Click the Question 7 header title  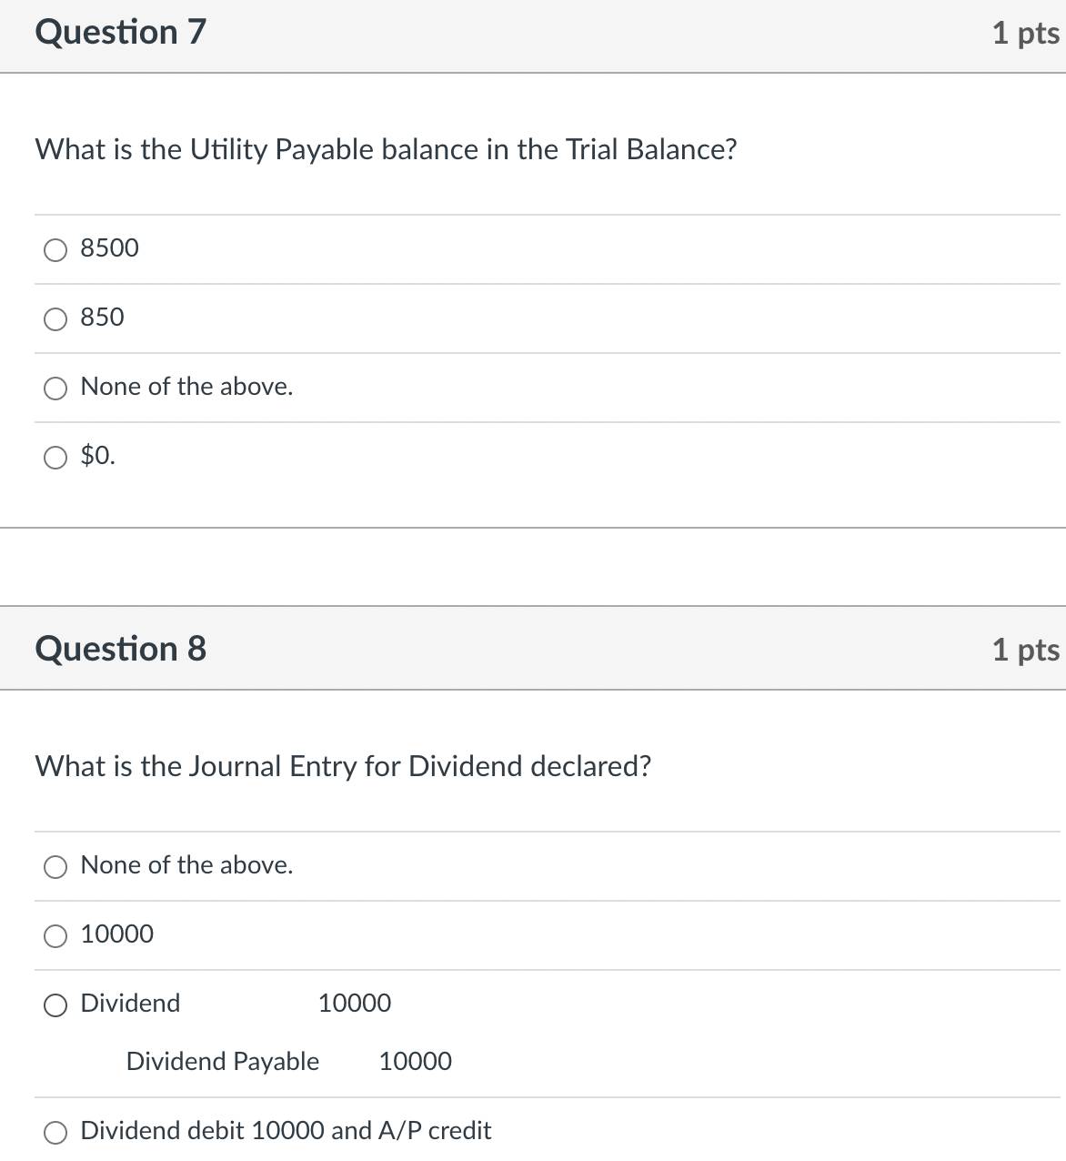click(120, 32)
